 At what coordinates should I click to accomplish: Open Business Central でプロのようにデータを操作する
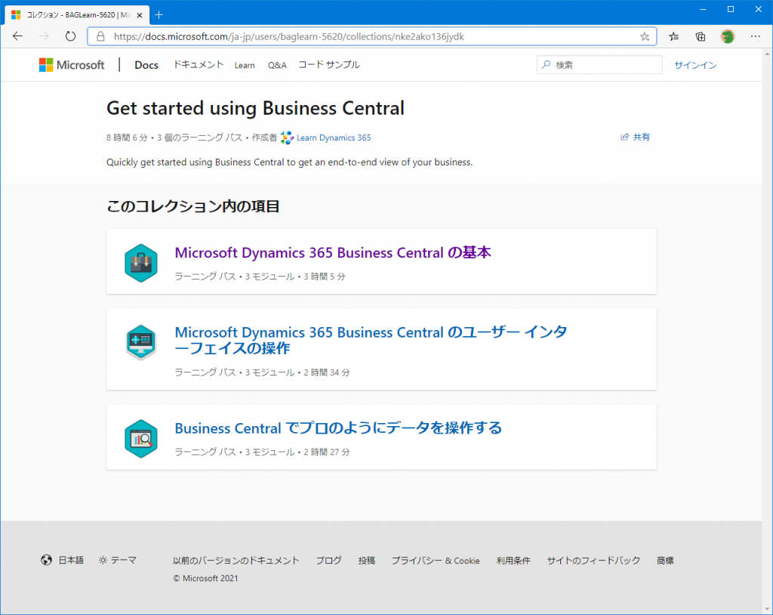338,428
